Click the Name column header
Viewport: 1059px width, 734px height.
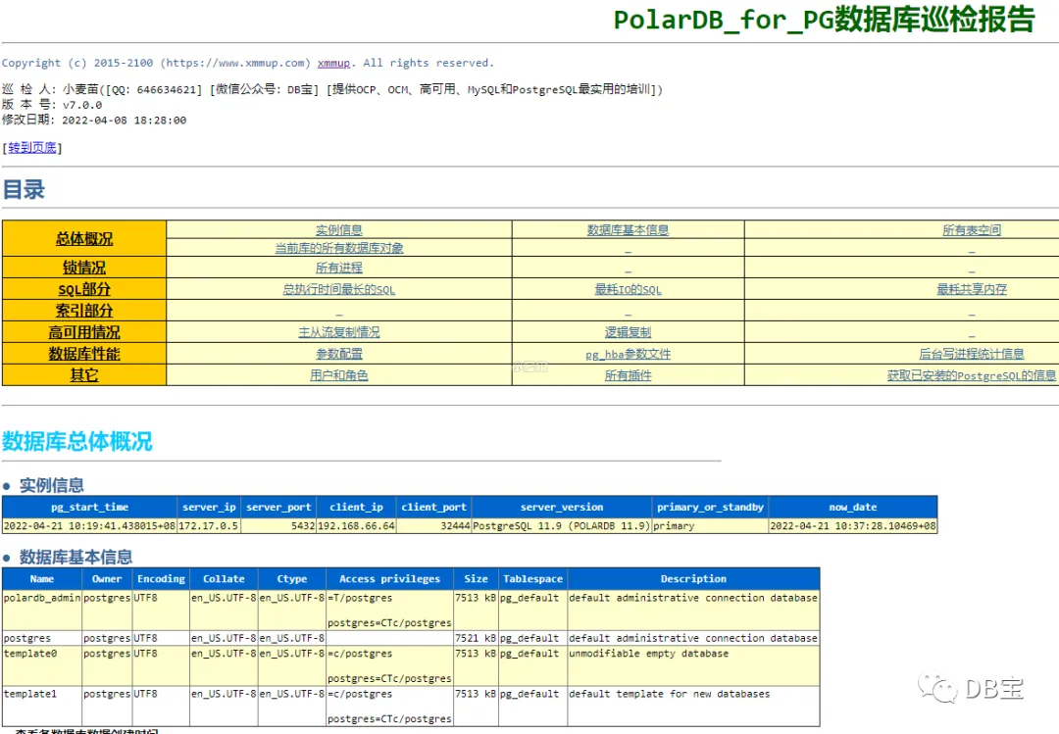(42, 579)
